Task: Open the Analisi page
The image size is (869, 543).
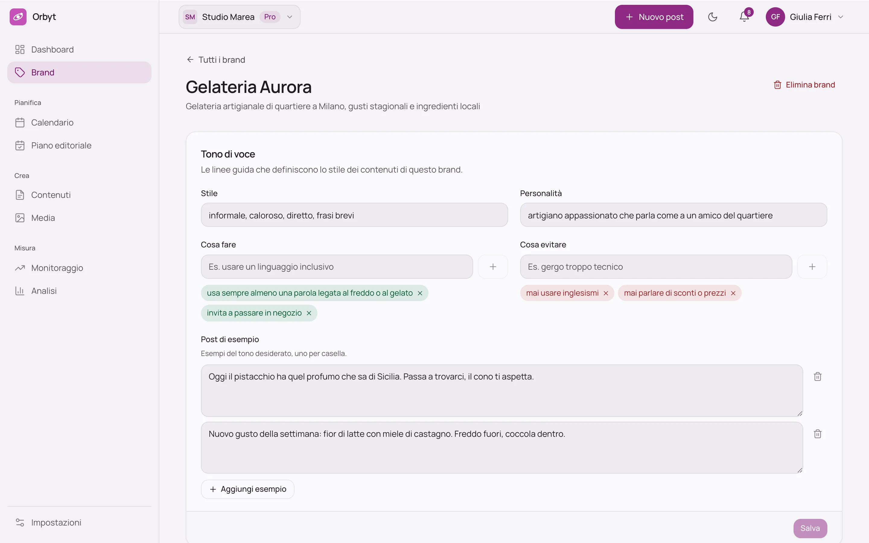Action: coord(79,291)
